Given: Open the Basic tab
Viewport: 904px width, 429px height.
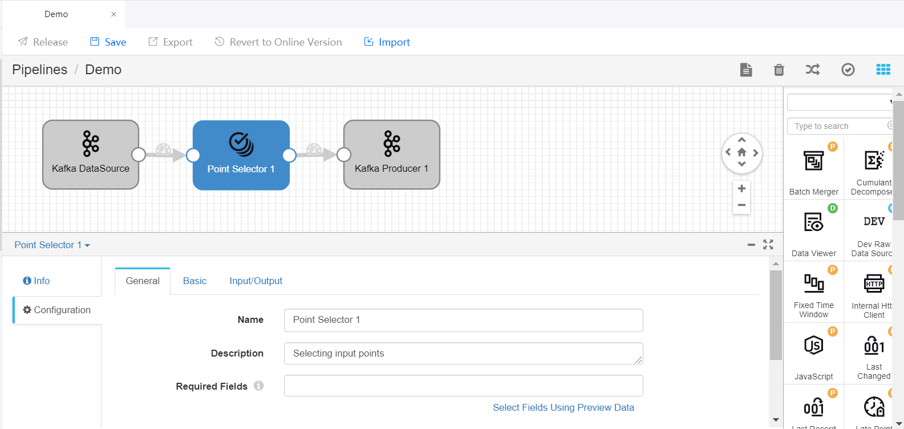Looking at the screenshot, I should pos(194,281).
